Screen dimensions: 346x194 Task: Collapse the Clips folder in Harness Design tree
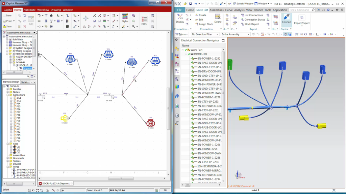[8, 144]
